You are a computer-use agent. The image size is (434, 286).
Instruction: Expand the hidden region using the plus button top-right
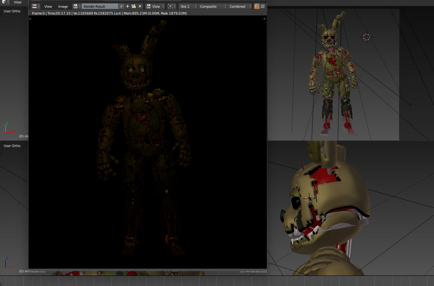click(x=264, y=19)
